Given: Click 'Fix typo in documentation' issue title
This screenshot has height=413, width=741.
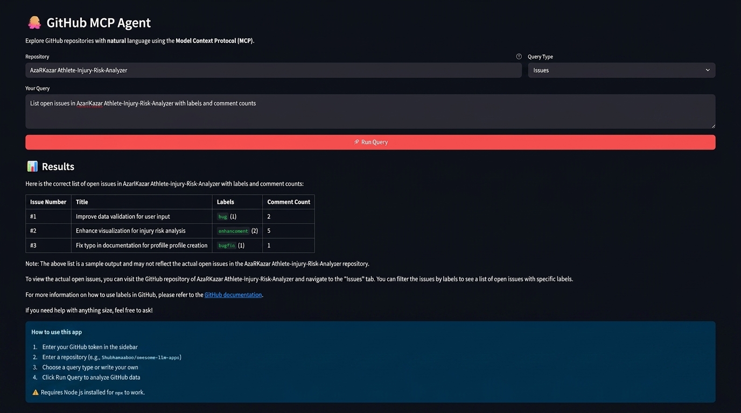Looking at the screenshot, I should [x=142, y=245].
